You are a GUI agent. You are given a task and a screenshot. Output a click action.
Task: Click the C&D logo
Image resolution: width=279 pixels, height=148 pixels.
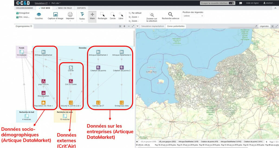click(x=23, y=3)
